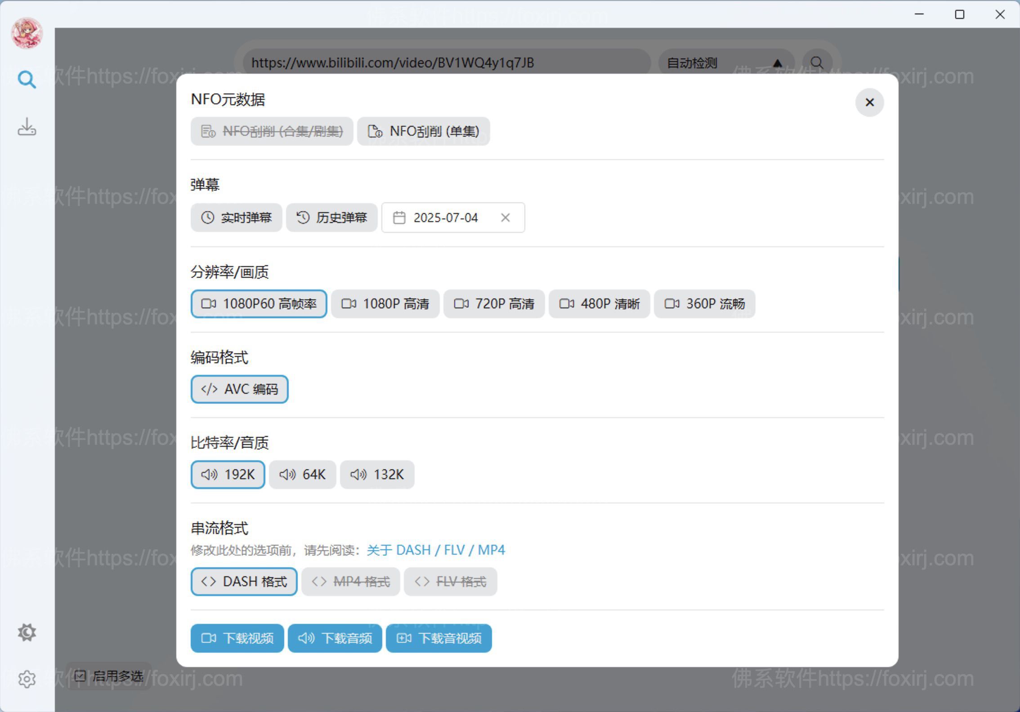Select the search icon in the left sidebar
This screenshot has width=1020, height=712.
[27, 79]
